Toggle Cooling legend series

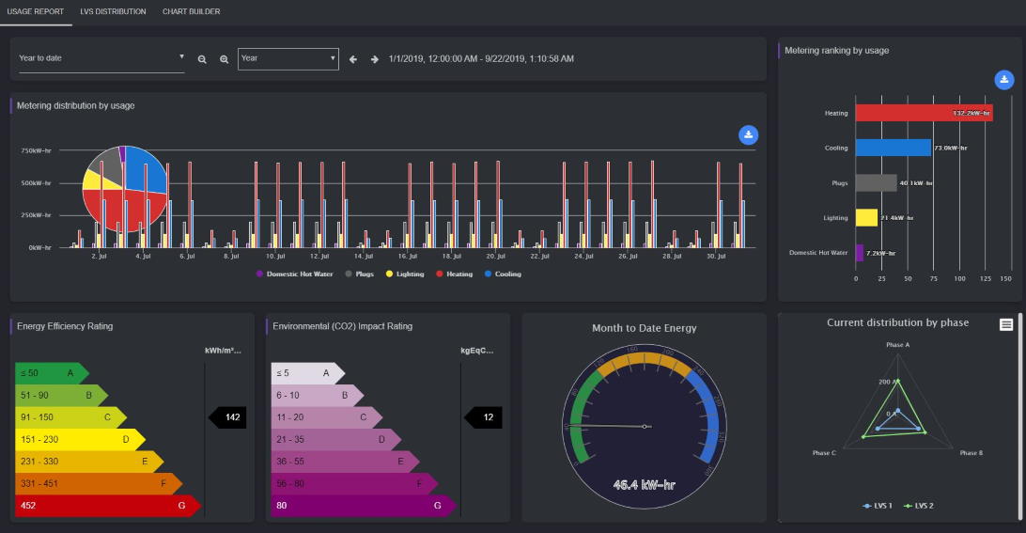click(x=503, y=274)
